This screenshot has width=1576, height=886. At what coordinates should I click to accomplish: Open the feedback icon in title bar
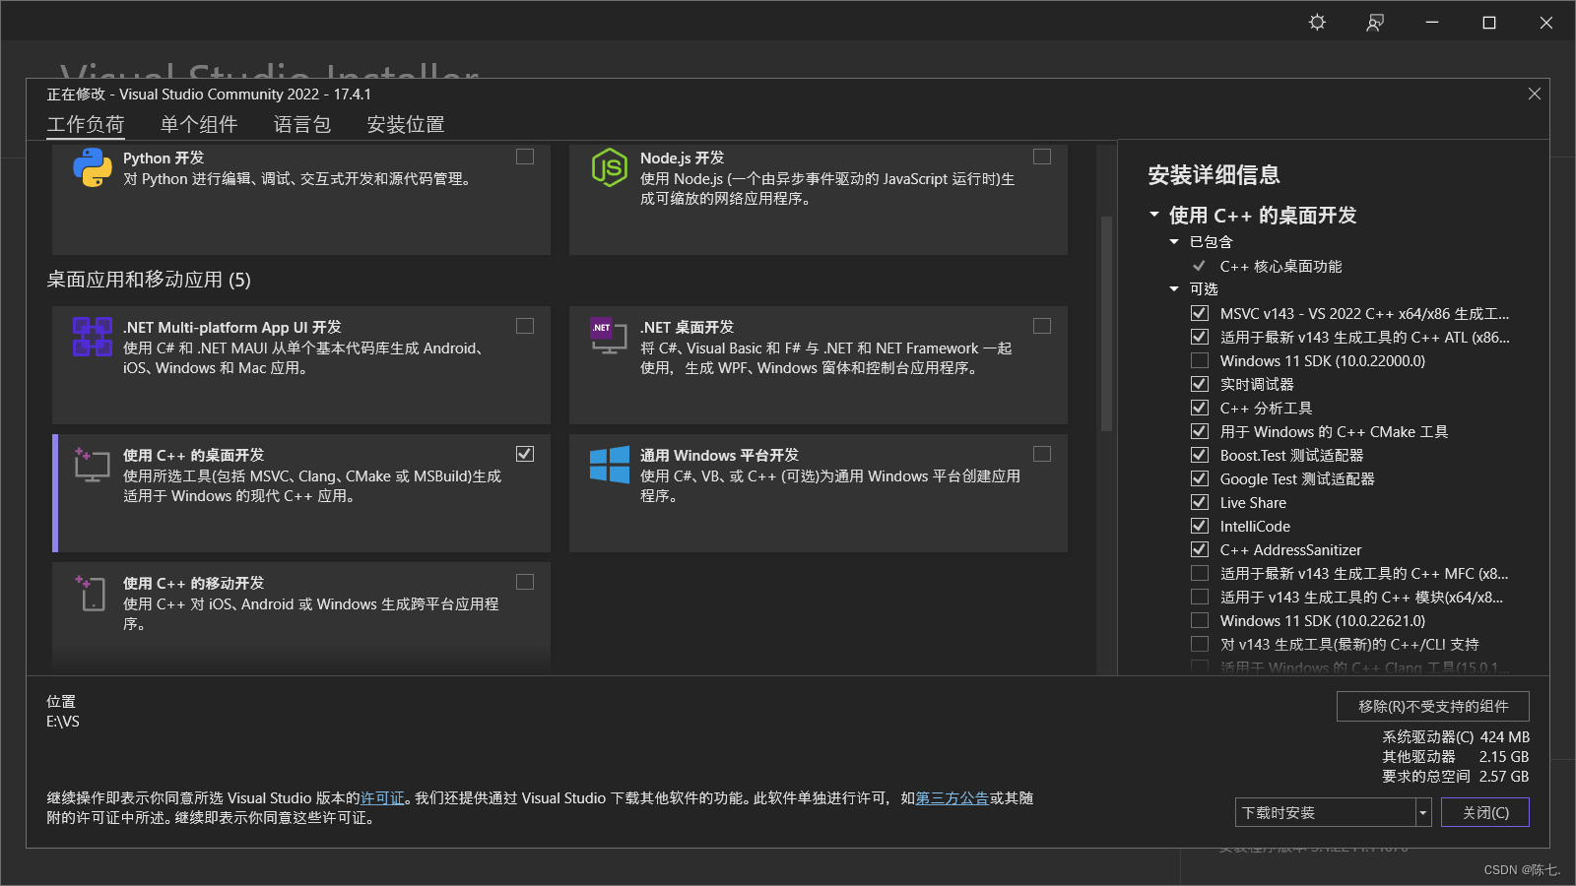point(1375,23)
